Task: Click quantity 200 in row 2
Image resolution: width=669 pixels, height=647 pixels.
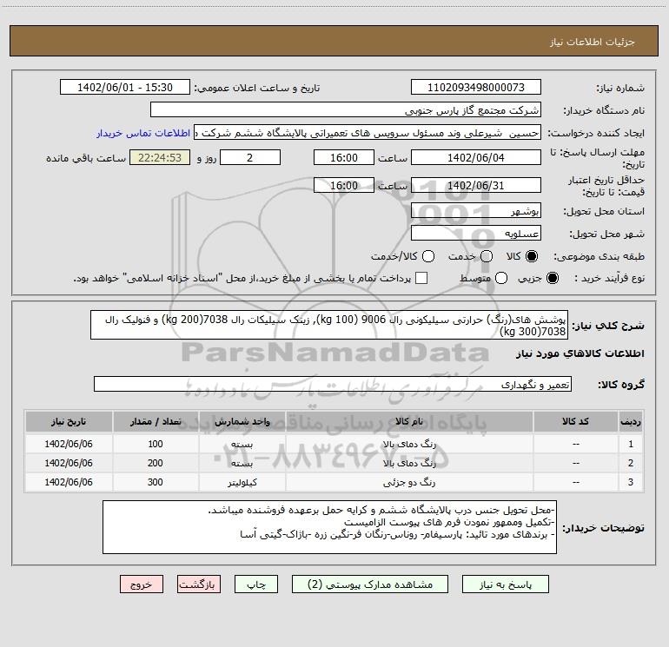Action: click(156, 463)
